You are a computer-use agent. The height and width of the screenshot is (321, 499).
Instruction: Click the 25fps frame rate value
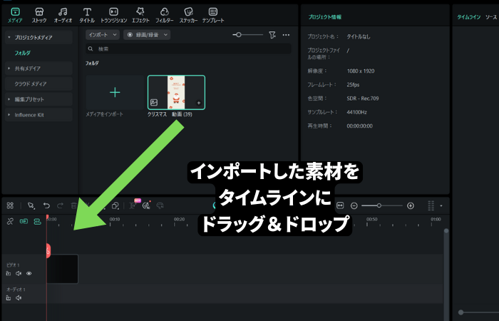point(353,85)
